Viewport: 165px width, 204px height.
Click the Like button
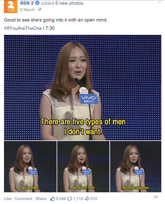click(8, 198)
